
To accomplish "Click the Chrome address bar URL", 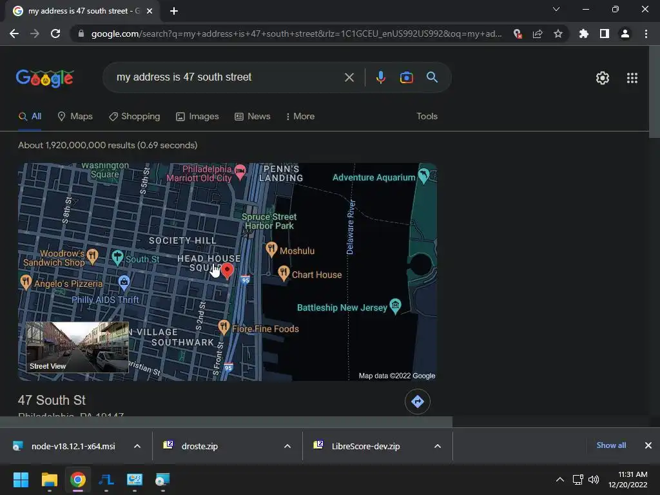I will [296, 34].
